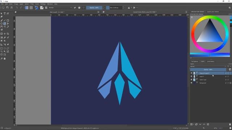
Task: Select the Multibrush tool
Action: point(1,30)
